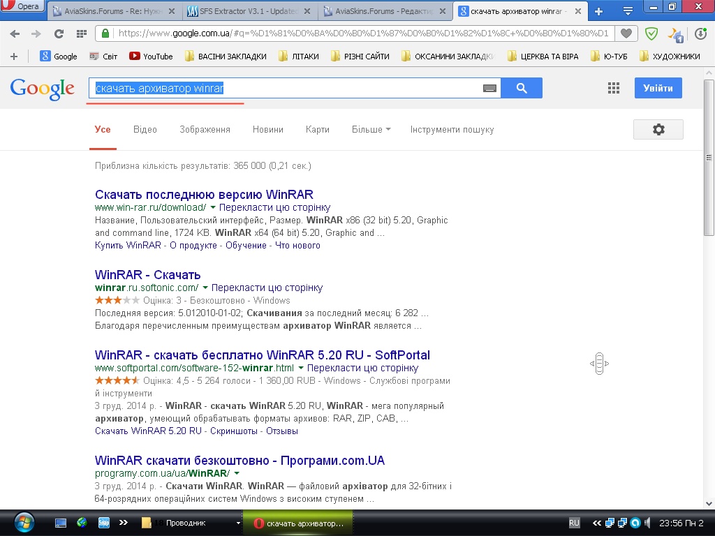Follow the Что нового sublink
The image size is (715, 536).
click(297, 245)
